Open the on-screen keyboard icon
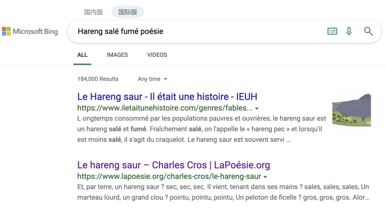Image resolution: width=385 pixels, height=210 pixels. click(332, 31)
